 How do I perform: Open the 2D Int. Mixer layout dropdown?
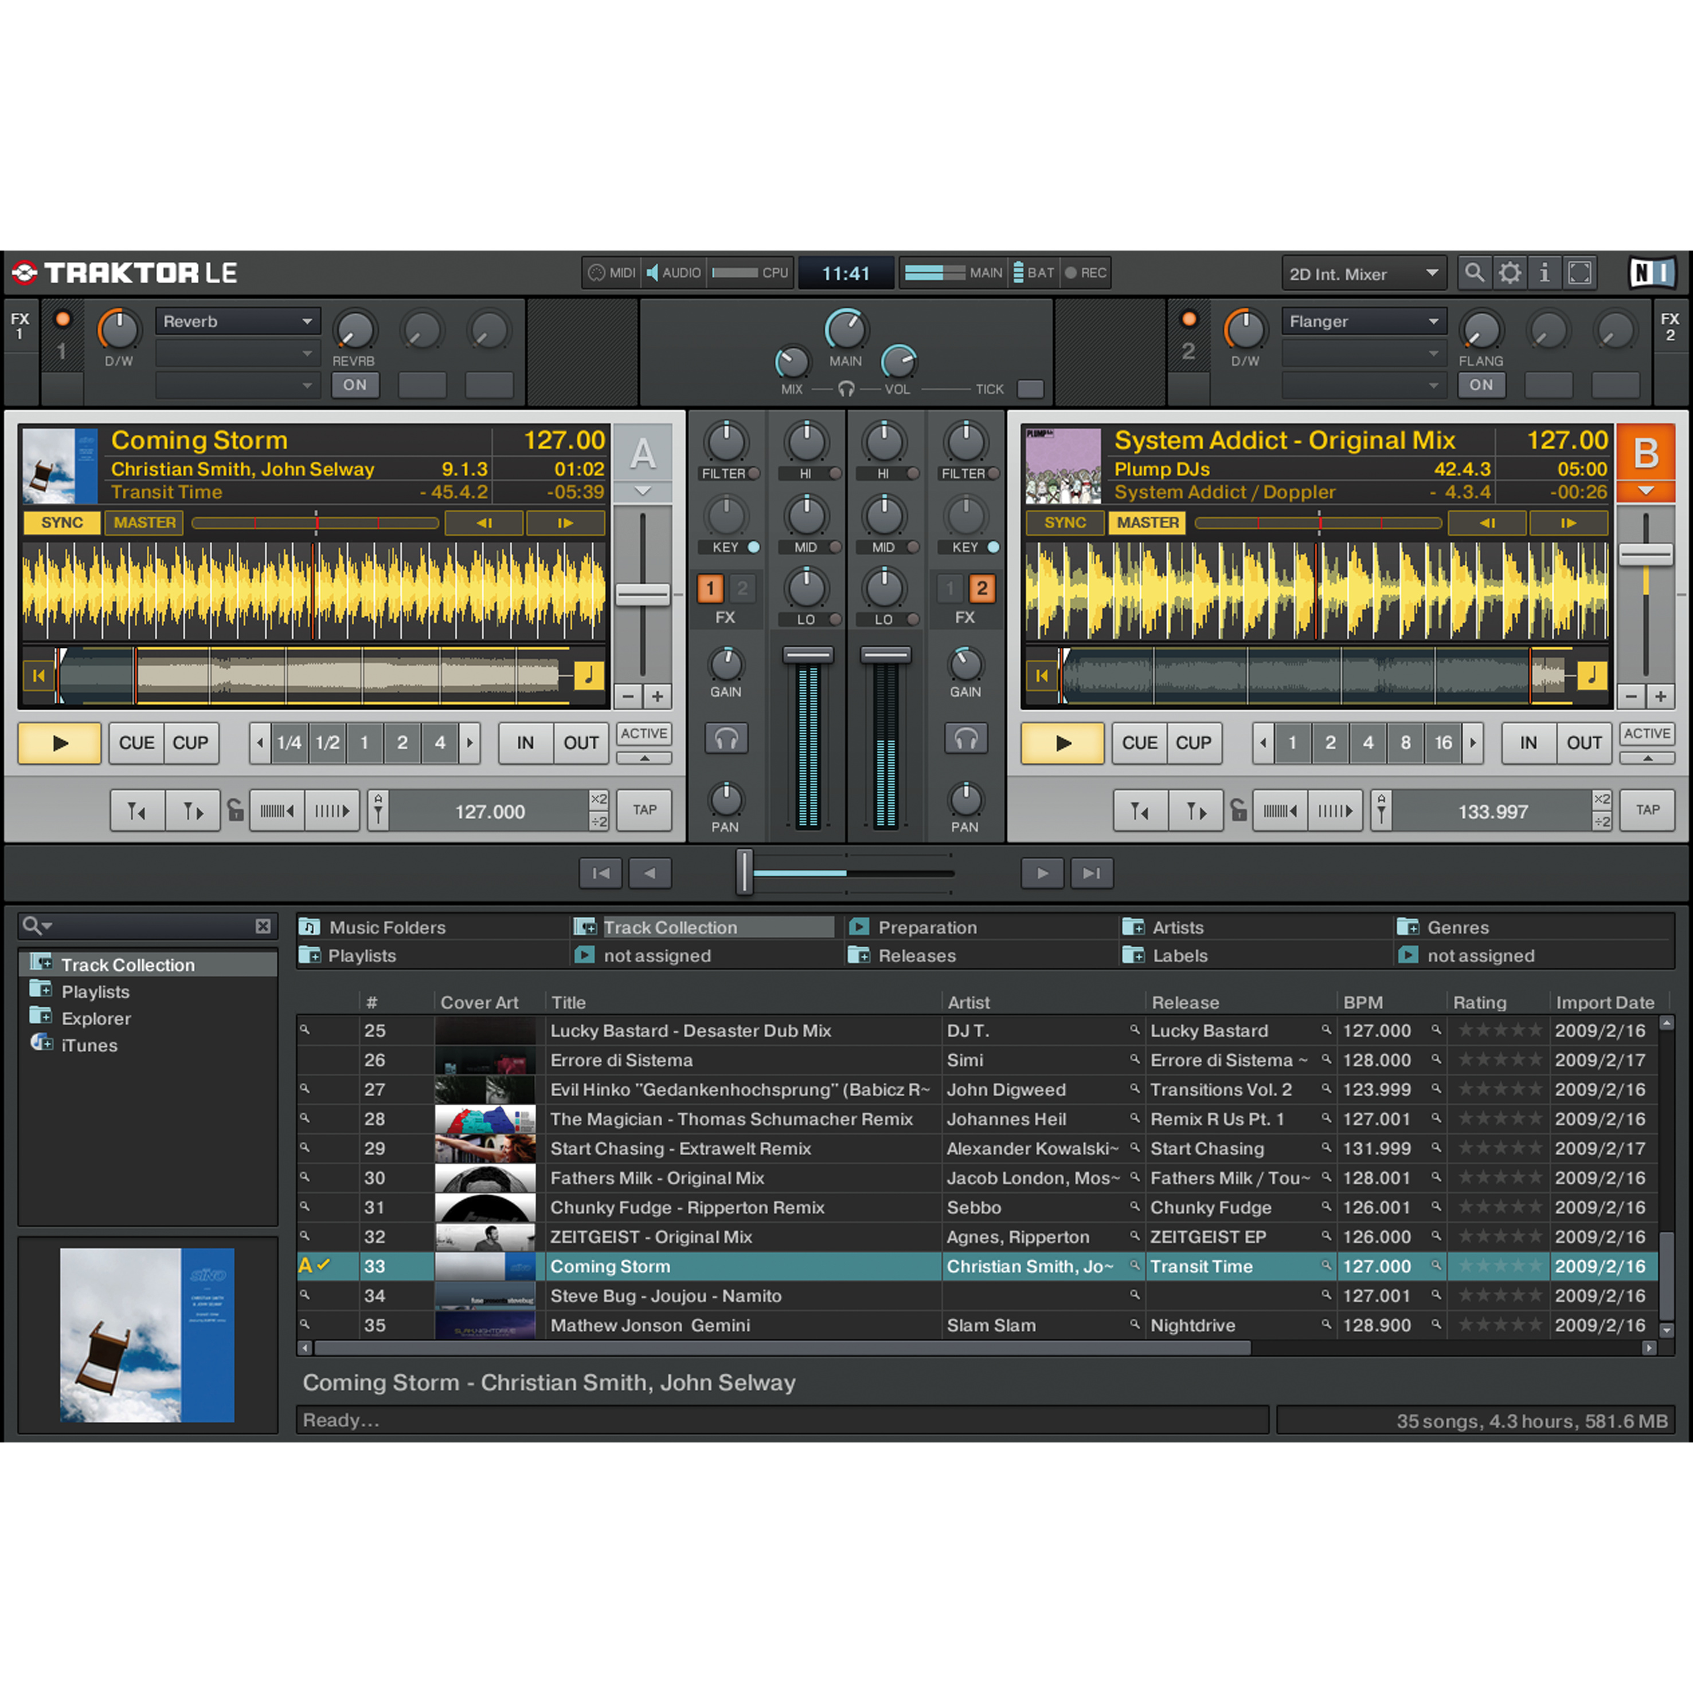tap(1363, 273)
